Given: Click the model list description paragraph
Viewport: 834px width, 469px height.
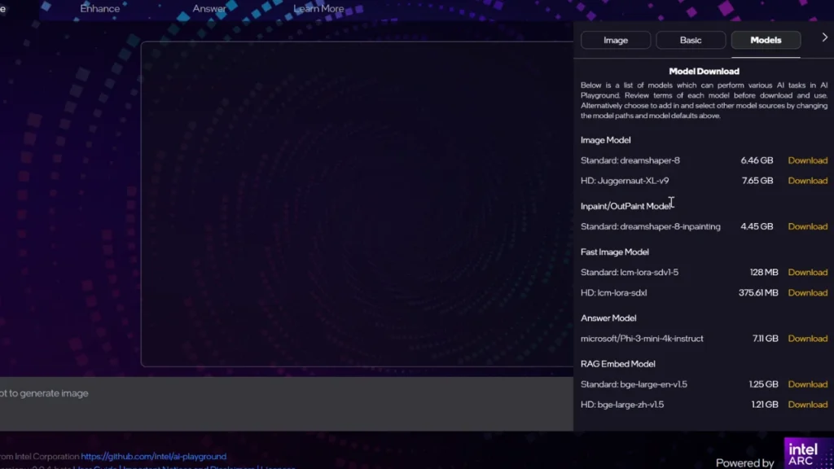Looking at the screenshot, I should (x=704, y=100).
